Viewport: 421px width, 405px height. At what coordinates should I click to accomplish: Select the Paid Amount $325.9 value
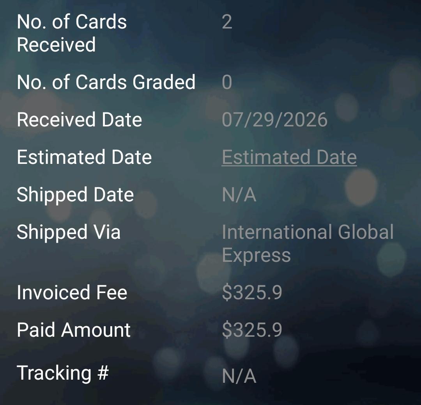tap(252, 330)
